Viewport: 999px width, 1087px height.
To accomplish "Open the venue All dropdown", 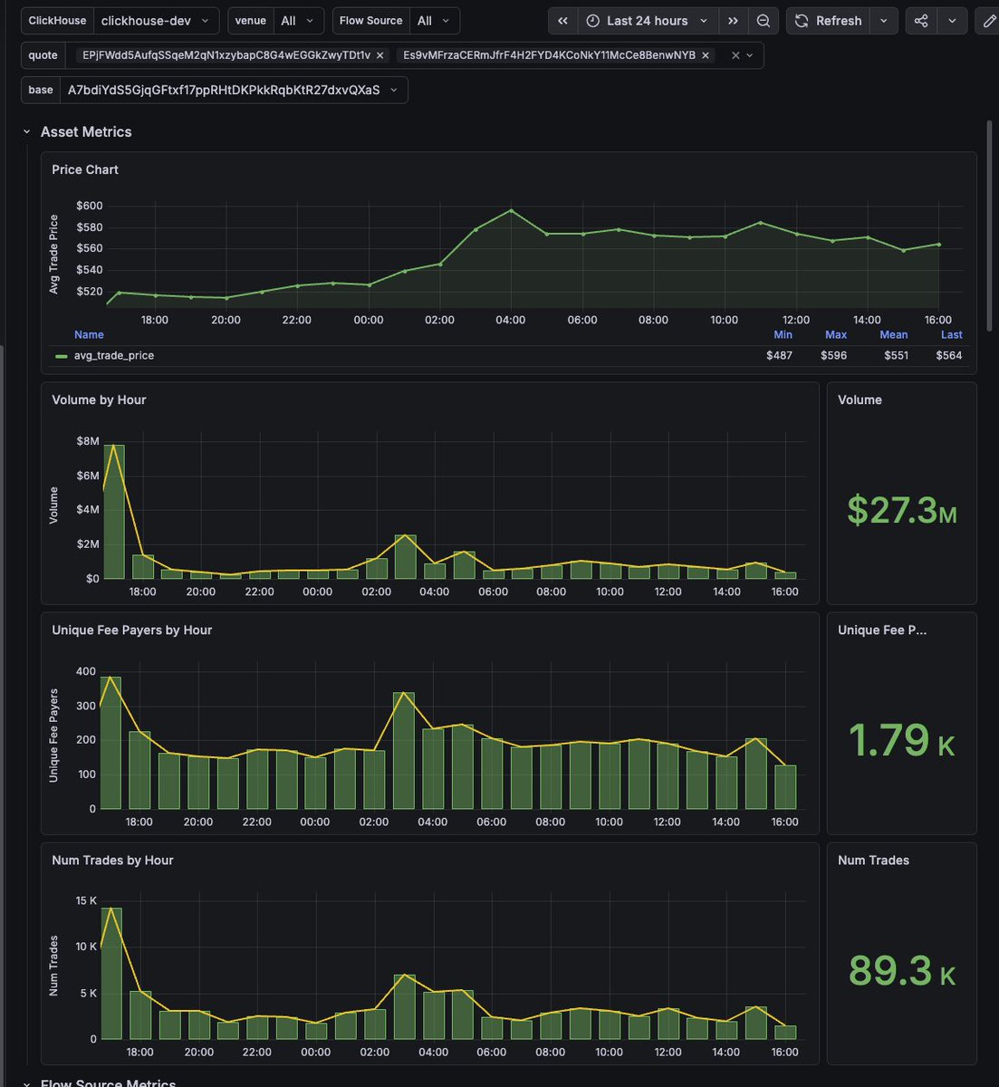I will 299,21.
